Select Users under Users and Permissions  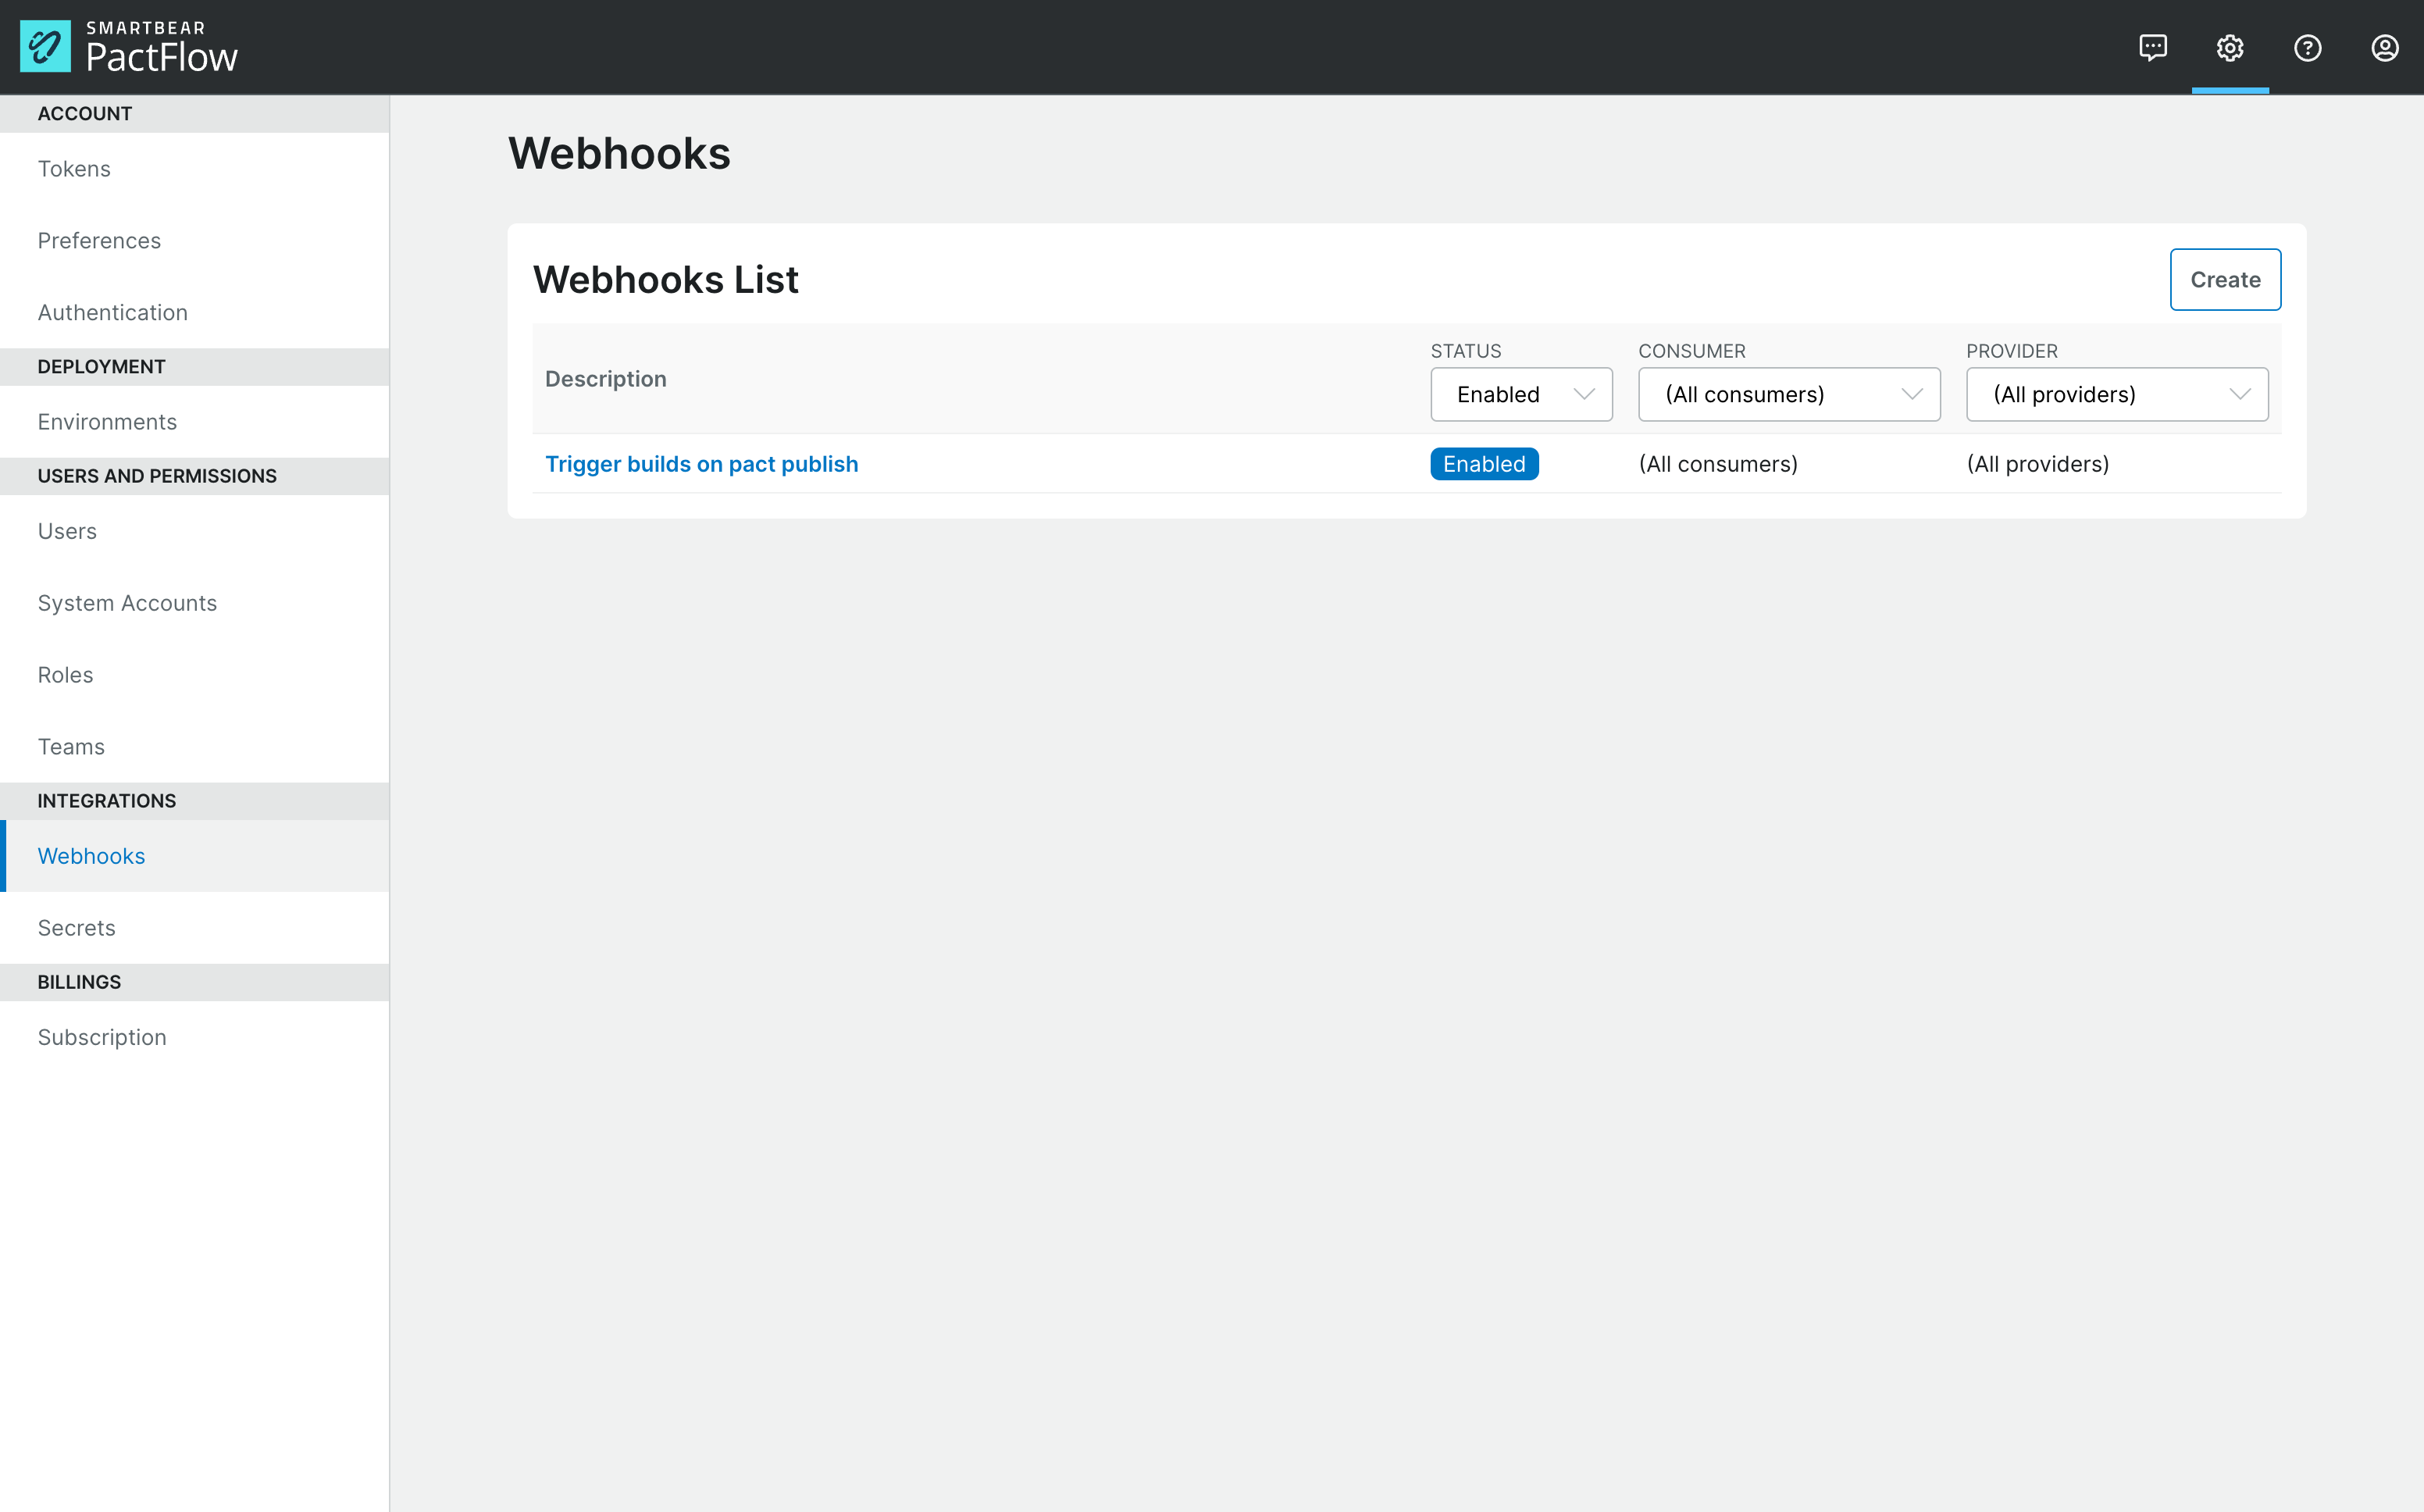coord(66,531)
